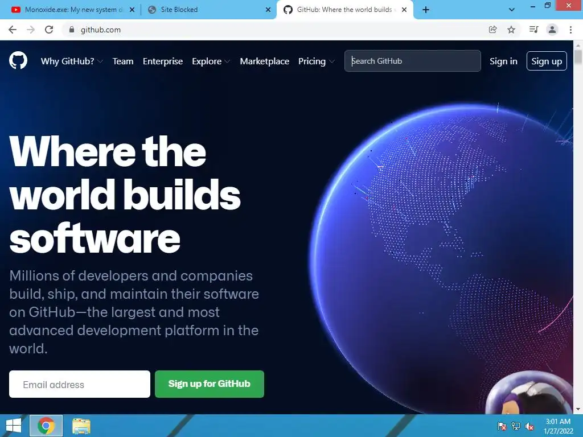The image size is (583, 437).
Task: Click the Sign up button in header
Action: pos(547,61)
